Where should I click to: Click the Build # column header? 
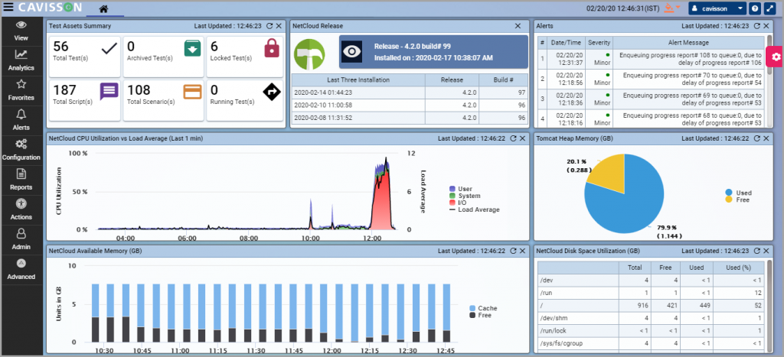coord(503,80)
